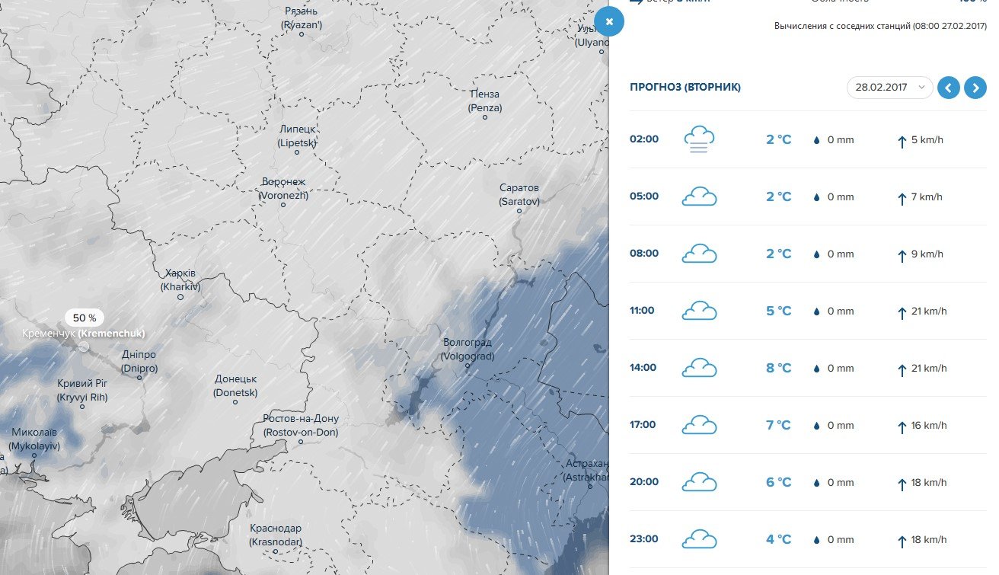Click the cloud icon at 14:00
Screen dimensions: 999x575
[699, 369]
